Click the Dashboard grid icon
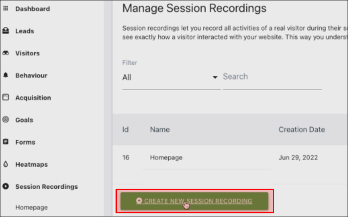The image size is (348, 217). pyautogui.click(x=6, y=9)
